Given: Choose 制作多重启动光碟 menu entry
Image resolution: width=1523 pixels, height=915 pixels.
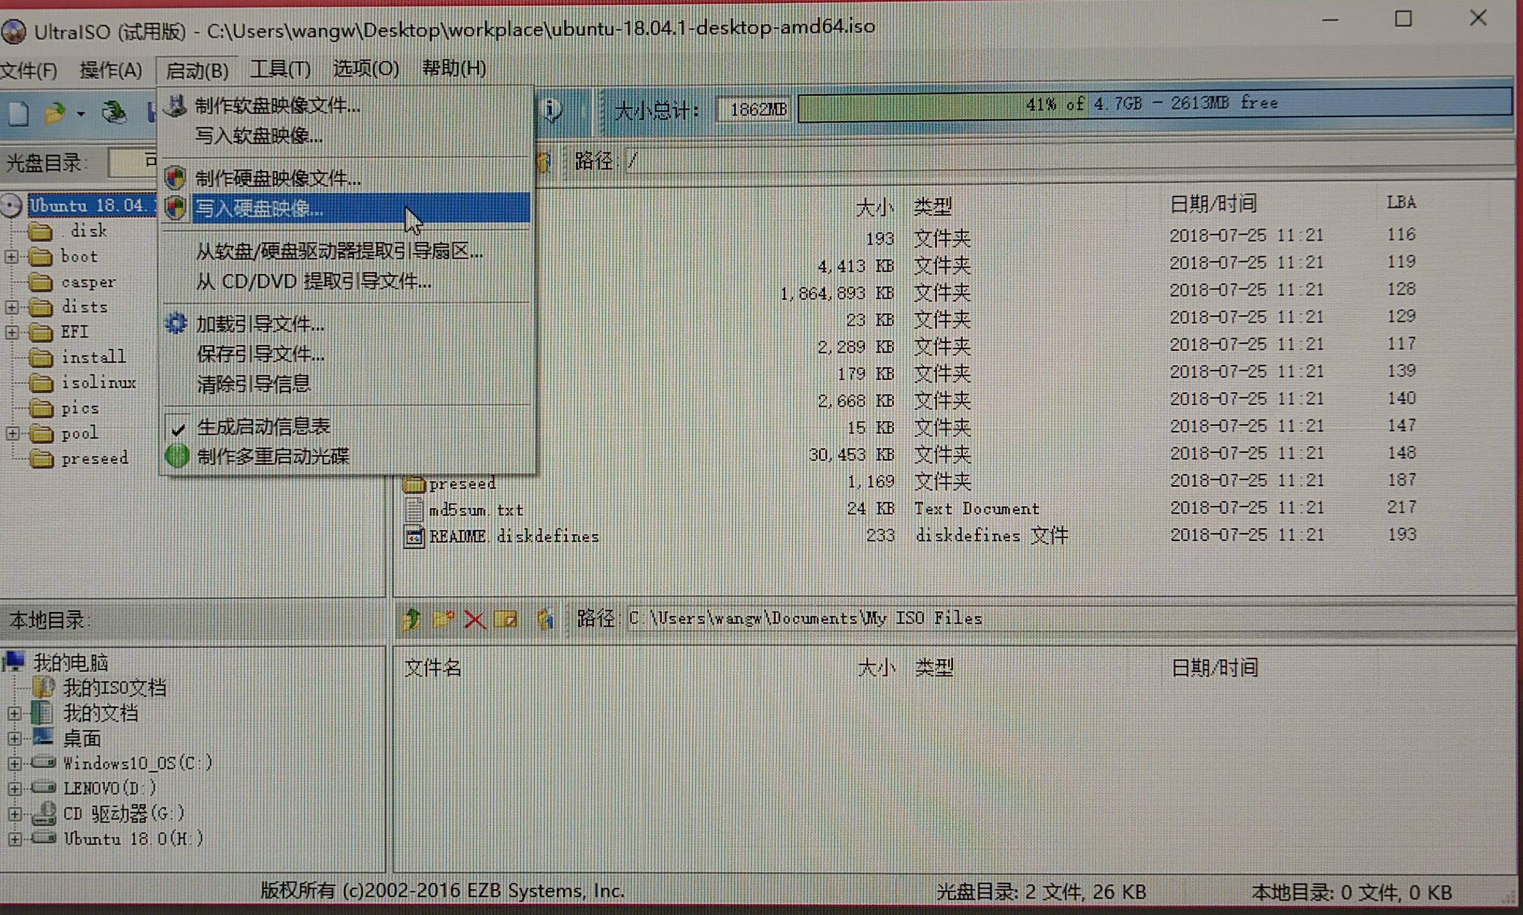Looking at the screenshot, I should [273, 457].
